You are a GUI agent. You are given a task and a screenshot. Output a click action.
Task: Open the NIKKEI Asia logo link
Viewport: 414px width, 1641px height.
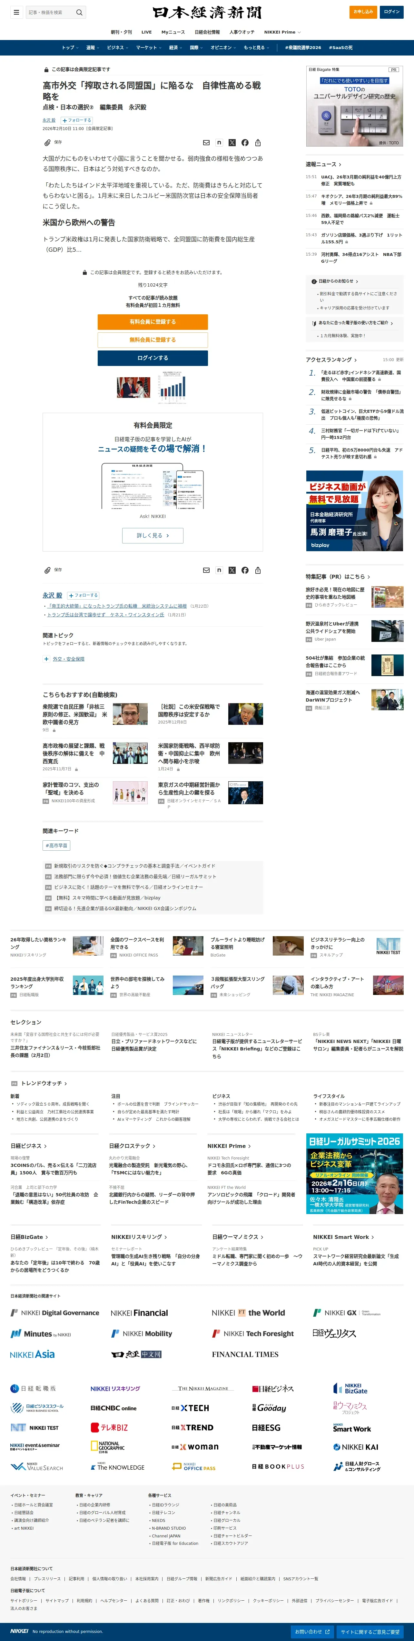point(33,1354)
